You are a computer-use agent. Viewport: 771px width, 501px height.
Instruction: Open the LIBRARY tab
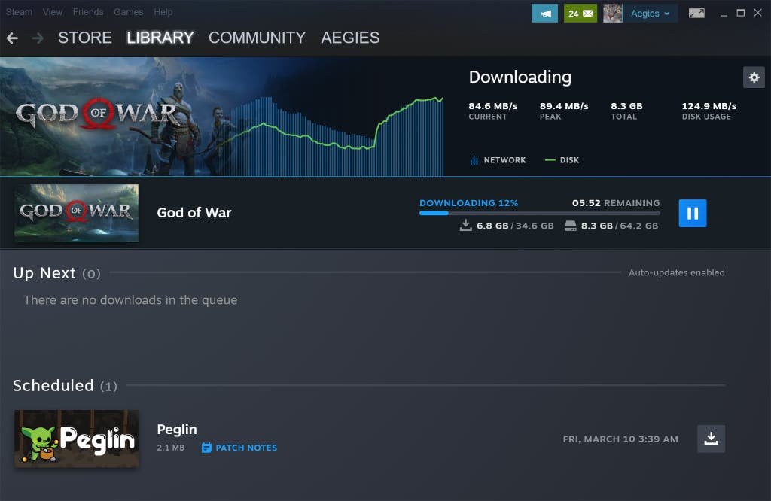(160, 38)
